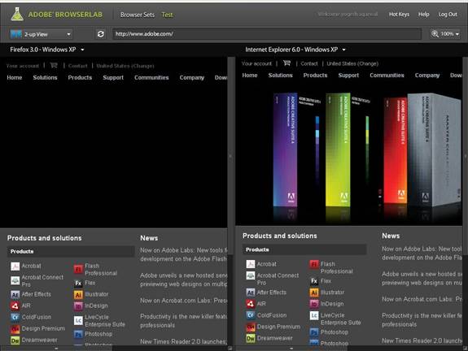This screenshot has width=468, height=351.
Task: Click Log Out in the top bar
Action: point(448,15)
